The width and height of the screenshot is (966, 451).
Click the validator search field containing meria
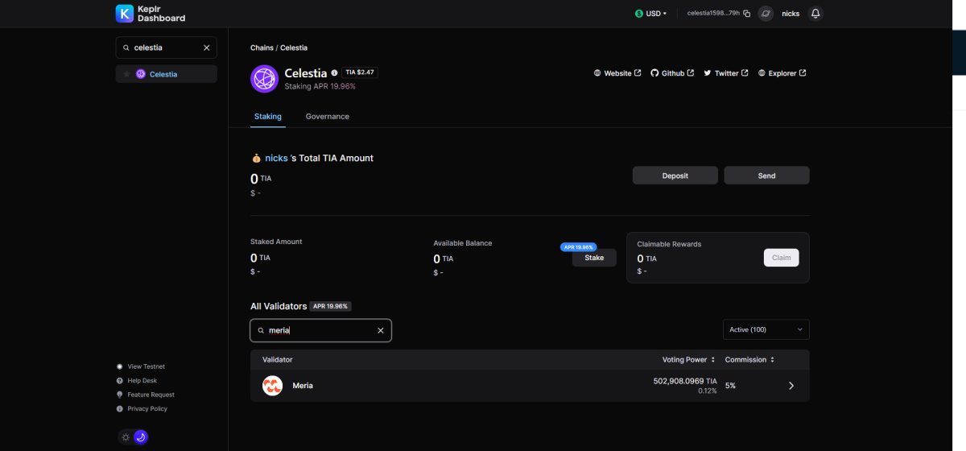[320, 330]
